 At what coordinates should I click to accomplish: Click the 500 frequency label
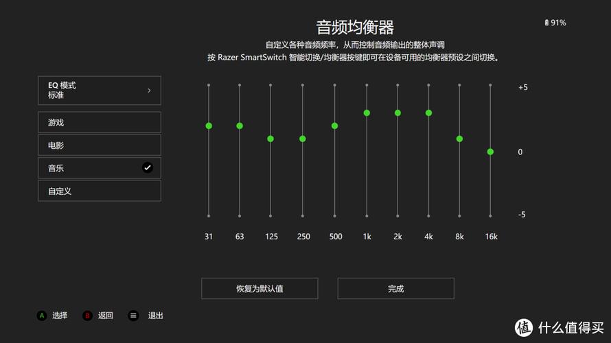coord(336,236)
